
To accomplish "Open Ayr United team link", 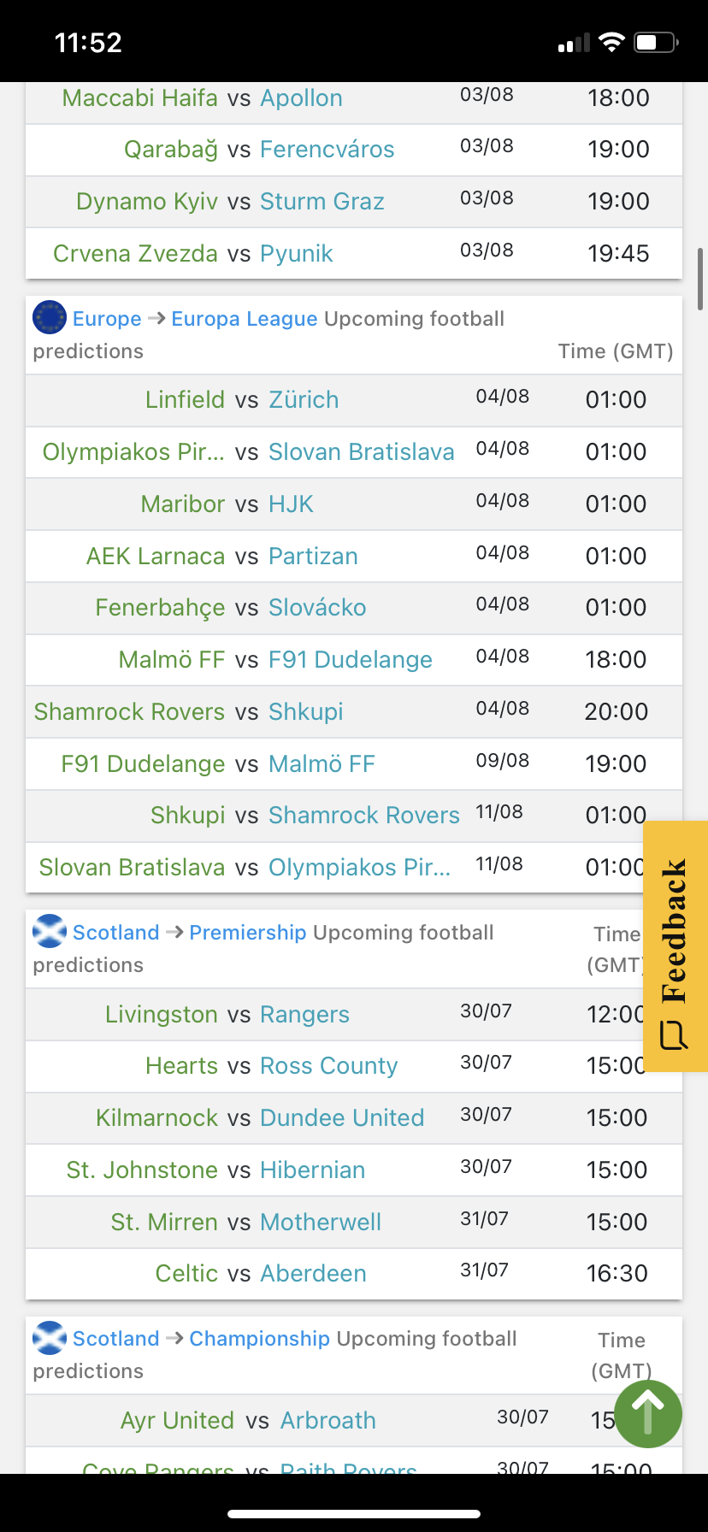I will point(177,1421).
